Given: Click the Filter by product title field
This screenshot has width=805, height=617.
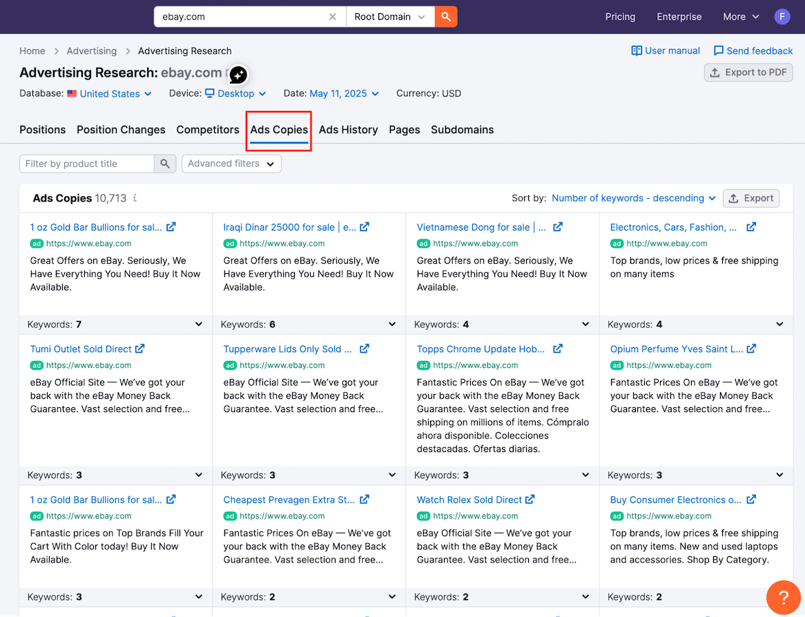Looking at the screenshot, I should (87, 164).
